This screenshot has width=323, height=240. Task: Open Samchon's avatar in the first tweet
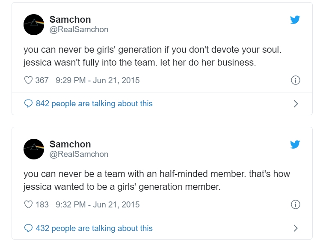click(x=34, y=24)
